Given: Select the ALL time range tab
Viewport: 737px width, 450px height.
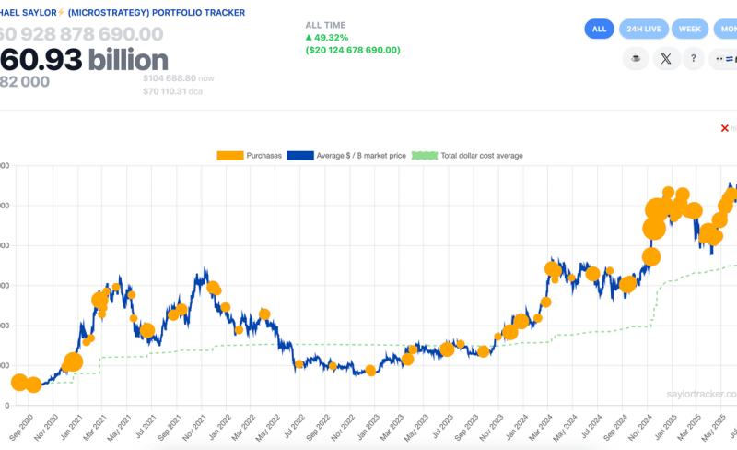Looking at the screenshot, I should point(599,30).
